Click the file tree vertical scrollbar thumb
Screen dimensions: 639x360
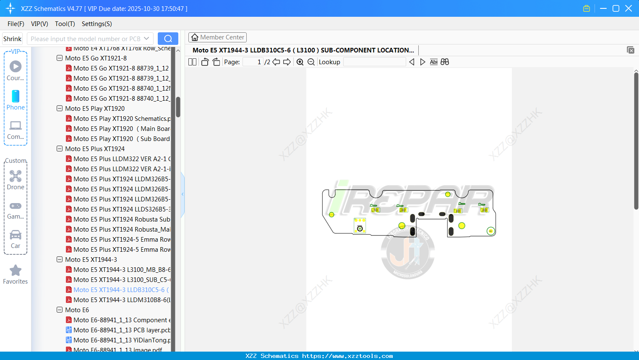click(x=178, y=107)
